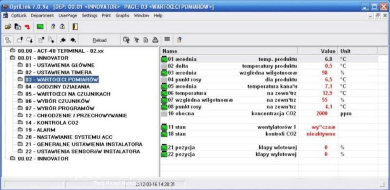This screenshot has height=190, width=390.
Task: Click the folder-up arrow icon
Action: (20, 40)
